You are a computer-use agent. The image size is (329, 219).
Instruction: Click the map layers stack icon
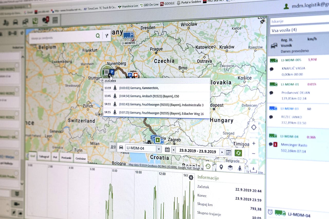[x=230, y=168]
